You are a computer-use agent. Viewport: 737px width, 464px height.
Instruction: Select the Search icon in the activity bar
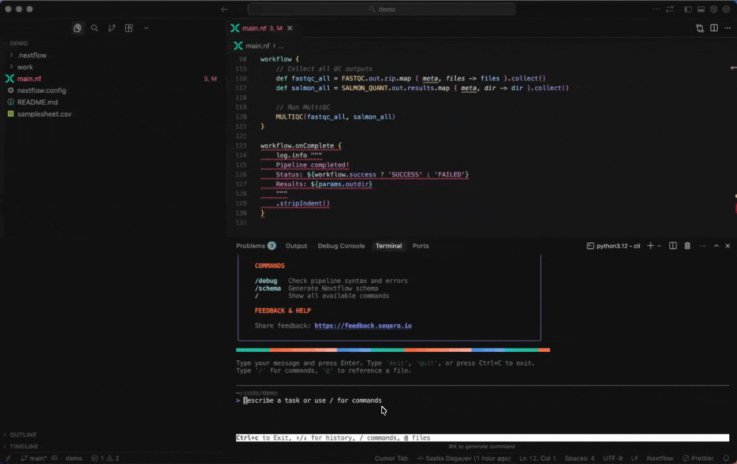pos(95,28)
